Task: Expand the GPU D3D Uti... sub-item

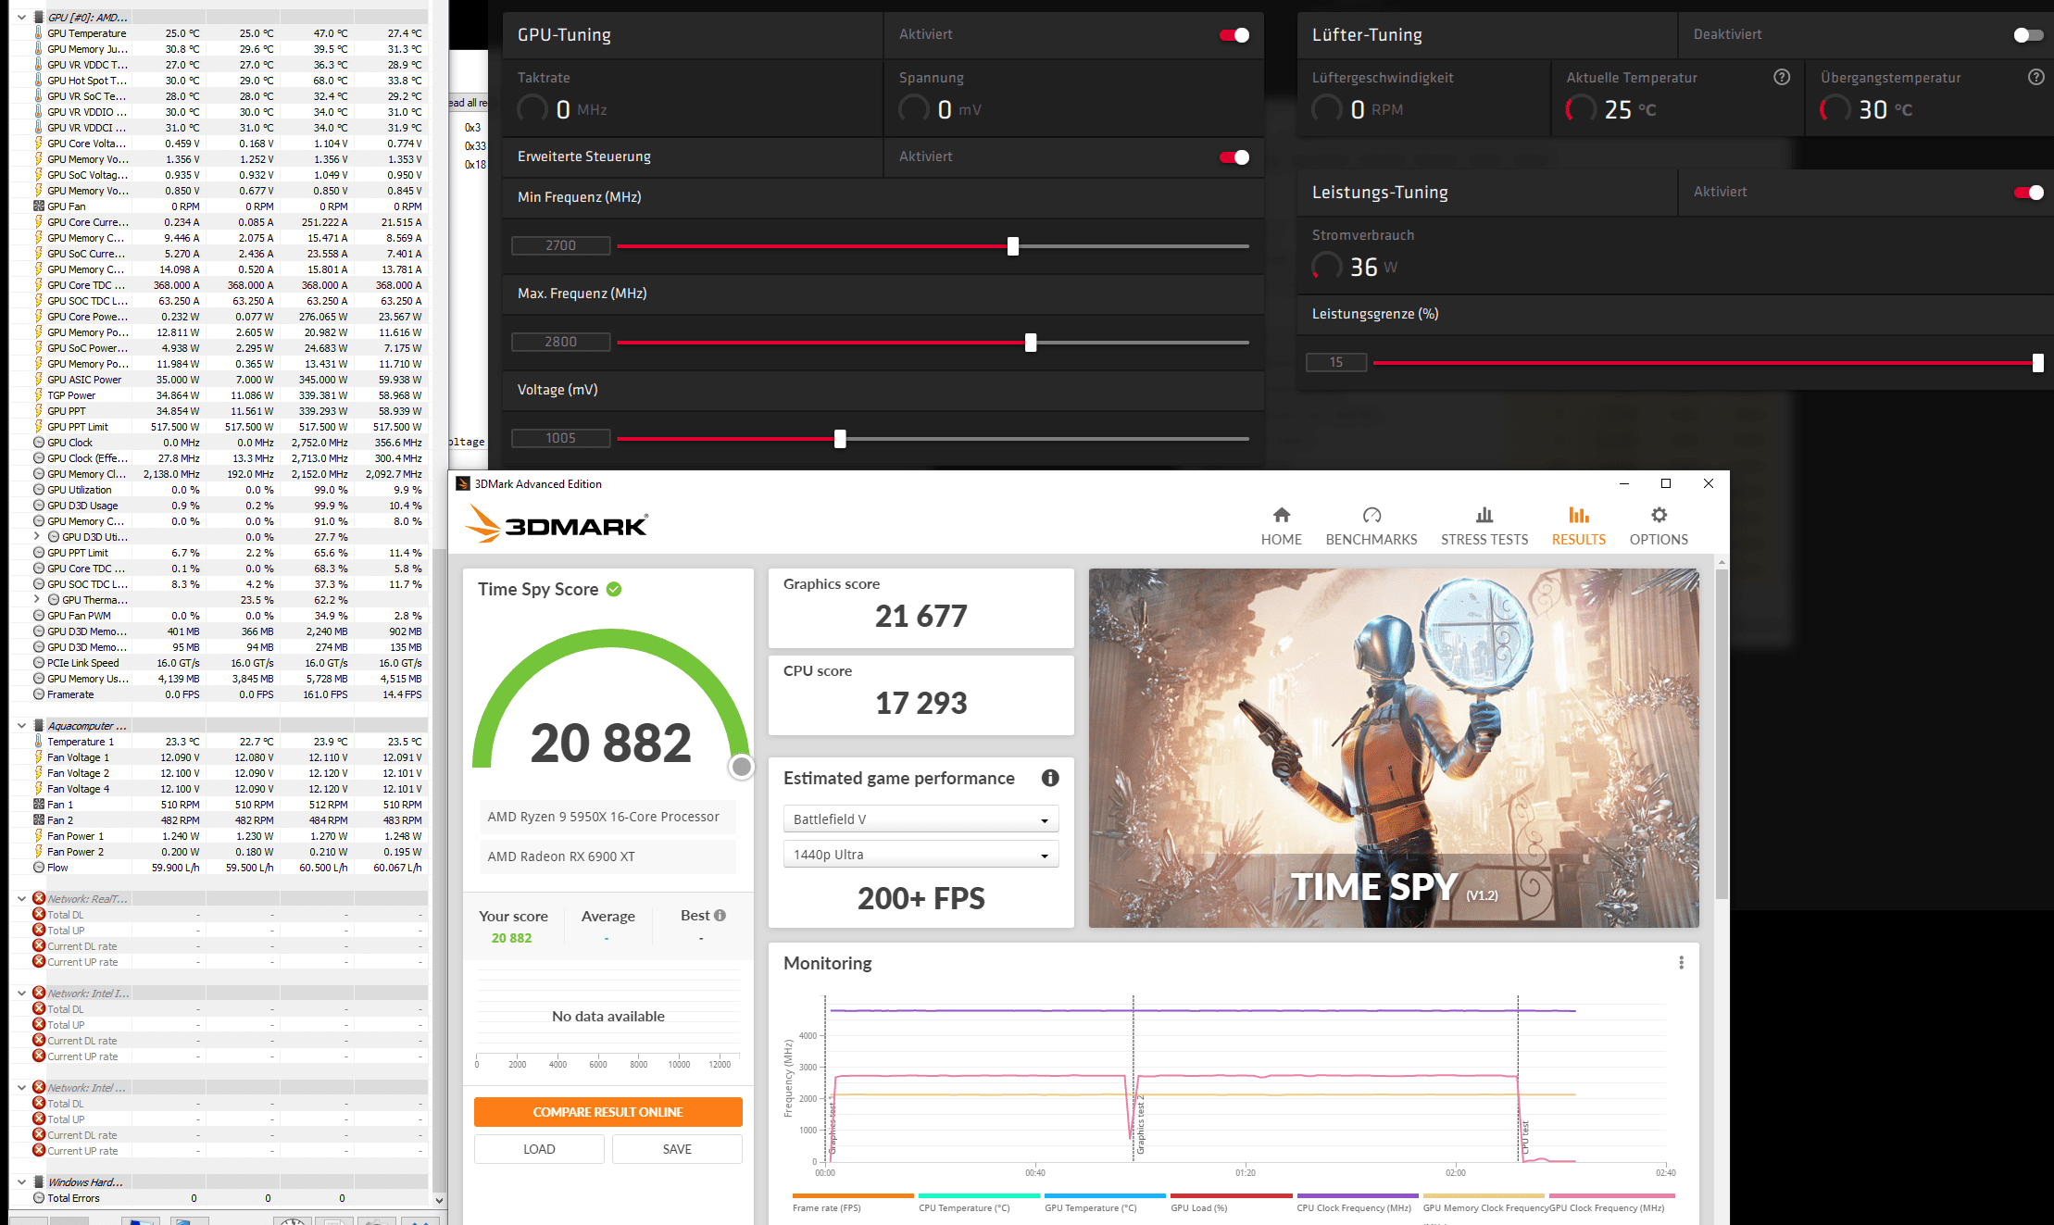Action: coord(37,537)
